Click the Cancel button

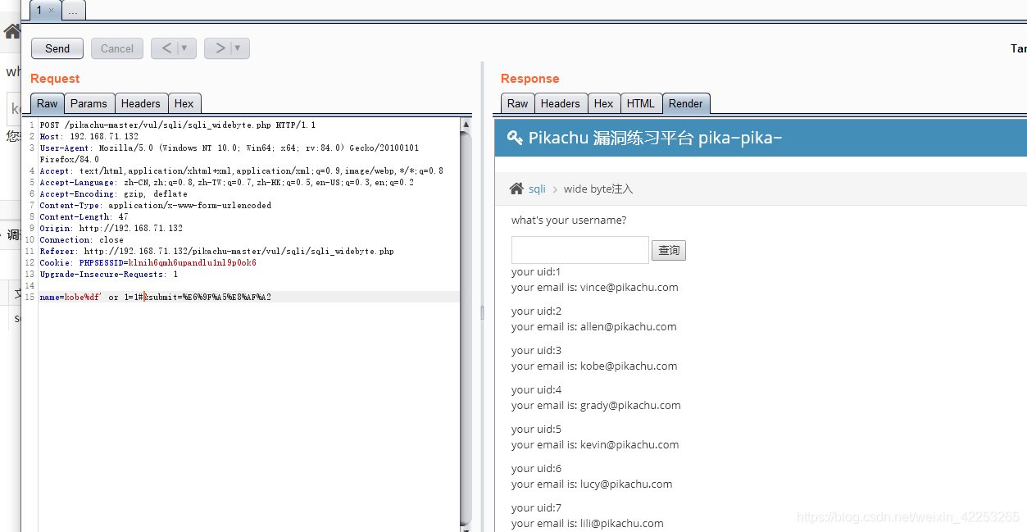pyautogui.click(x=117, y=48)
